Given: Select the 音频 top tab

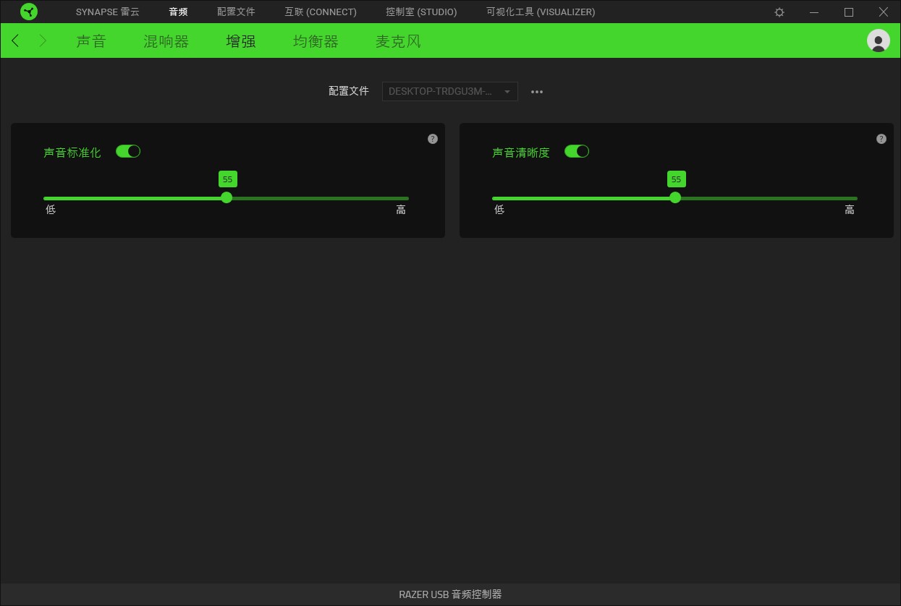Looking at the screenshot, I should (x=178, y=12).
